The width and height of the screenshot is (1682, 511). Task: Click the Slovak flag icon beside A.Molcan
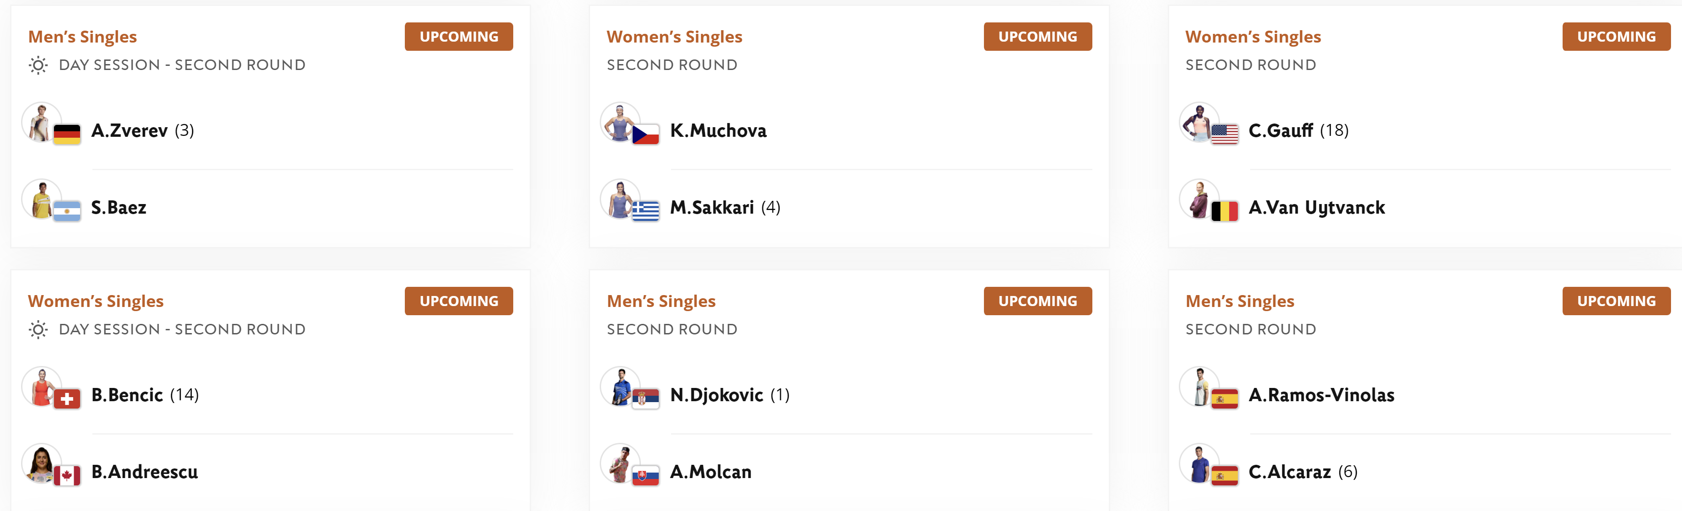[x=645, y=475]
